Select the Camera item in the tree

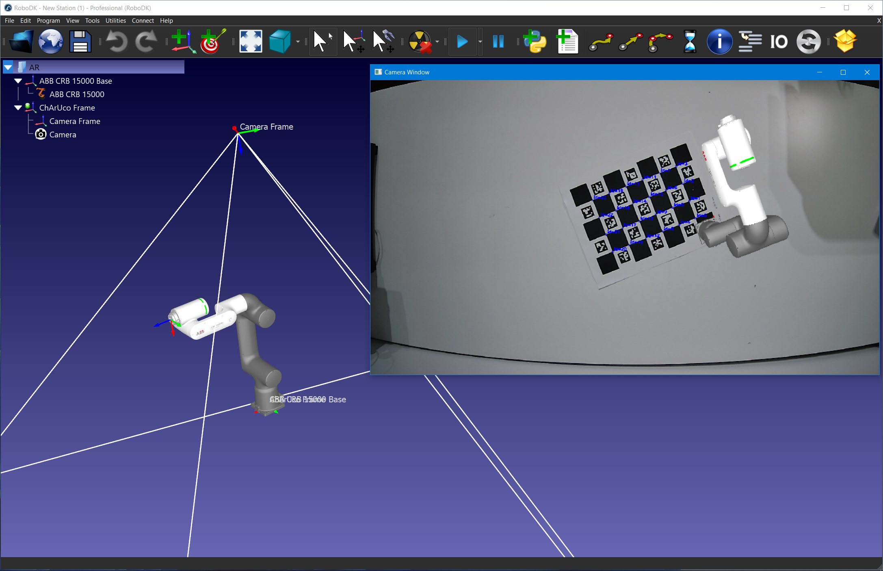click(63, 135)
